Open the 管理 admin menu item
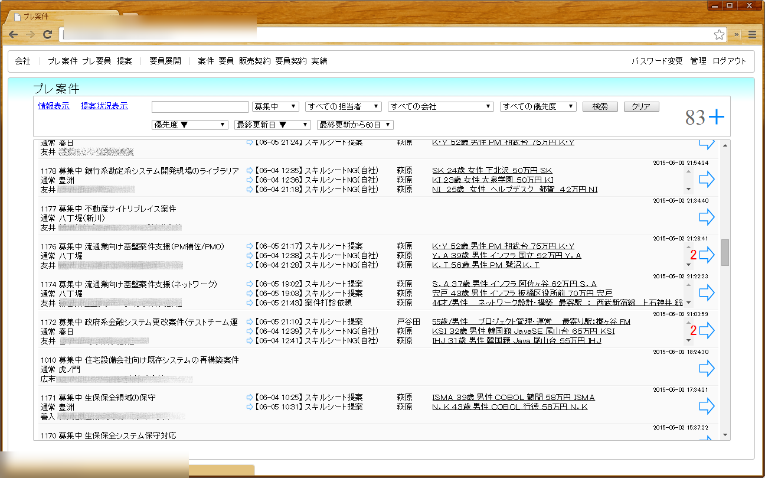The height and width of the screenshot is (478, 765). (698, 61)
